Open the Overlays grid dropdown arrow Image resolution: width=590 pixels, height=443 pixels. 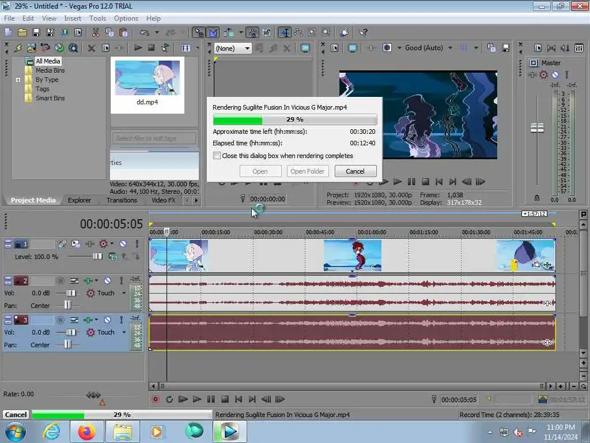tap(476, 48)
